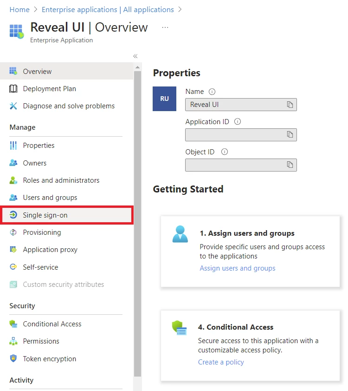Open Users and groups
The width and height of the screenshot is (348, 391).
(x=66, y=198)
